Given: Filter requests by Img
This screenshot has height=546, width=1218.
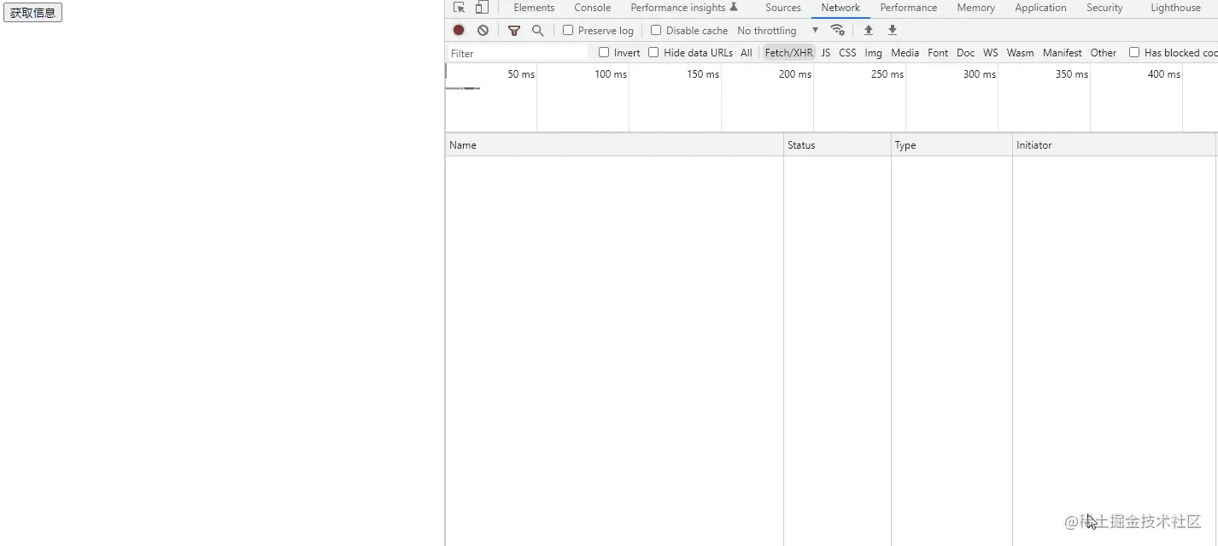Looking at the screenshot, I should [873, 53].
